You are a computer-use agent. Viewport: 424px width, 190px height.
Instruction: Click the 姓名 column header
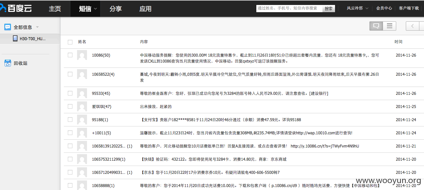(82, 42)
